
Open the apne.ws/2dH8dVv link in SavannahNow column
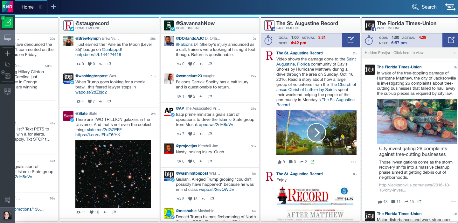coord(216,125)
